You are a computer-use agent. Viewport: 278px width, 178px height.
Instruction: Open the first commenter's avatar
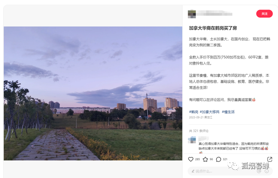coord(192,139)
